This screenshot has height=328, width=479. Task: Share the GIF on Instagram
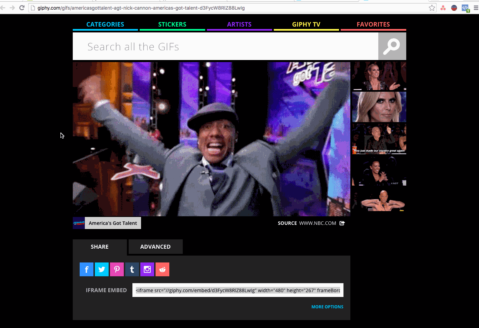coord(147,269)
